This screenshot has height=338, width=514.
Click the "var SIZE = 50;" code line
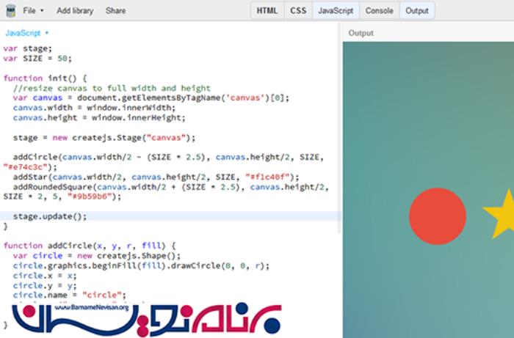tap(37, 58)
